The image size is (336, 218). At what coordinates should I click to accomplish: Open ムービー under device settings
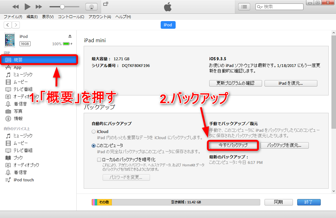(20, 82)
